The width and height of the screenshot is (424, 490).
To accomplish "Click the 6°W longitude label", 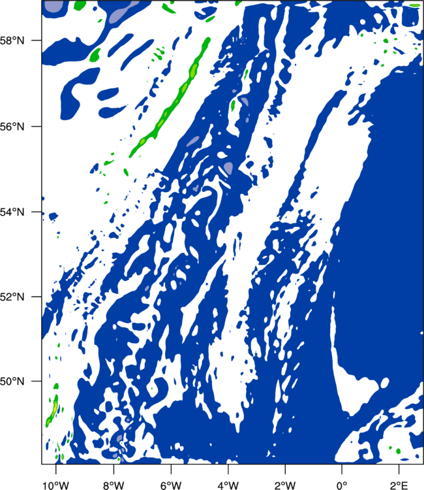I will (171, 485).
